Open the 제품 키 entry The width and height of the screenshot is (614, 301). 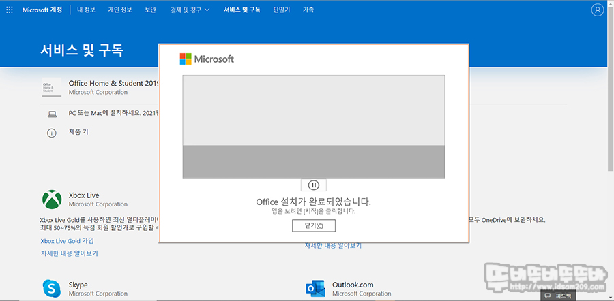78,132
